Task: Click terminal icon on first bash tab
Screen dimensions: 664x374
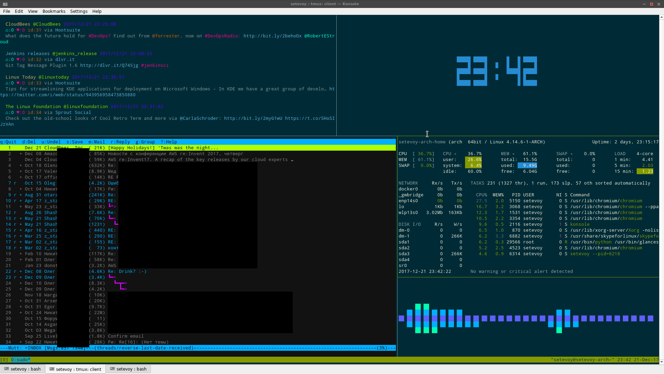Action: tap(7, 369)
